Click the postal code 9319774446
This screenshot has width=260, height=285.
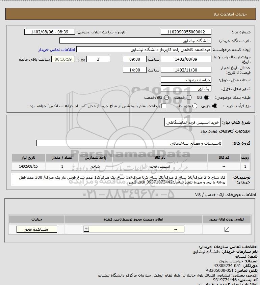pyautogui.click(x=225, y=280)
